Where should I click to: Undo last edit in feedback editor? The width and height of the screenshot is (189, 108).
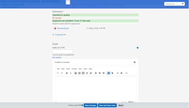pos(58,73)
